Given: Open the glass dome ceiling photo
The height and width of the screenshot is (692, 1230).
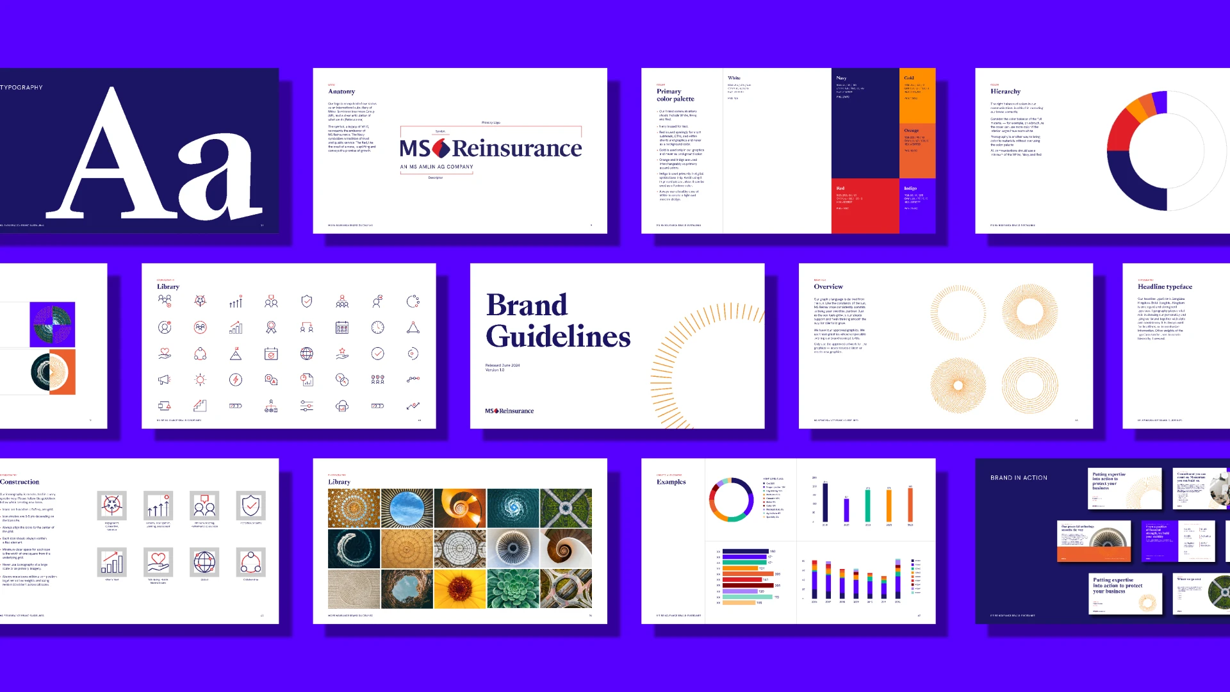Looking at the screenshot, I should [460, 548].
